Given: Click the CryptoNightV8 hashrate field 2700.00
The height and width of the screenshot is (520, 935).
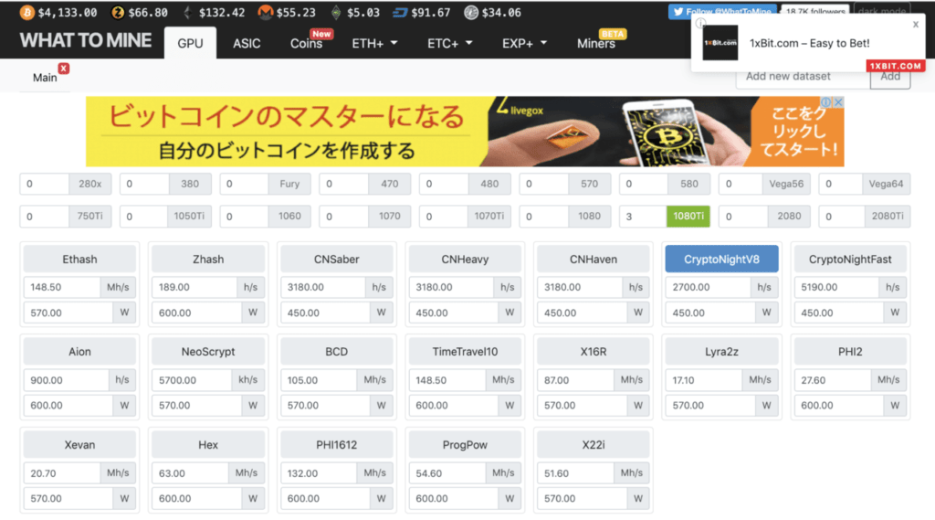Looking at the screenshot, I should click(708, 287).
